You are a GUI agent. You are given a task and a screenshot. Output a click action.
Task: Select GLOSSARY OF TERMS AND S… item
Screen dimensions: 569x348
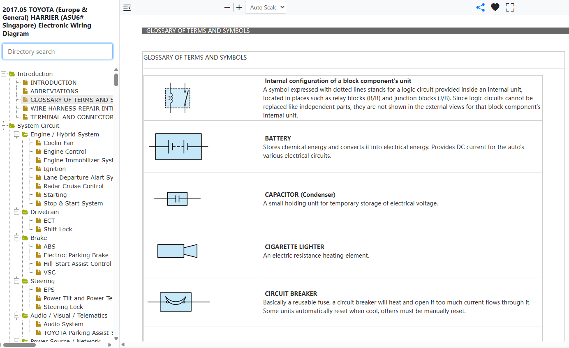click(x=72, y=100)
